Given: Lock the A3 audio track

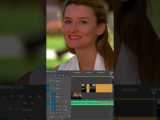Looking at the screenshot, I should [51, 110].
